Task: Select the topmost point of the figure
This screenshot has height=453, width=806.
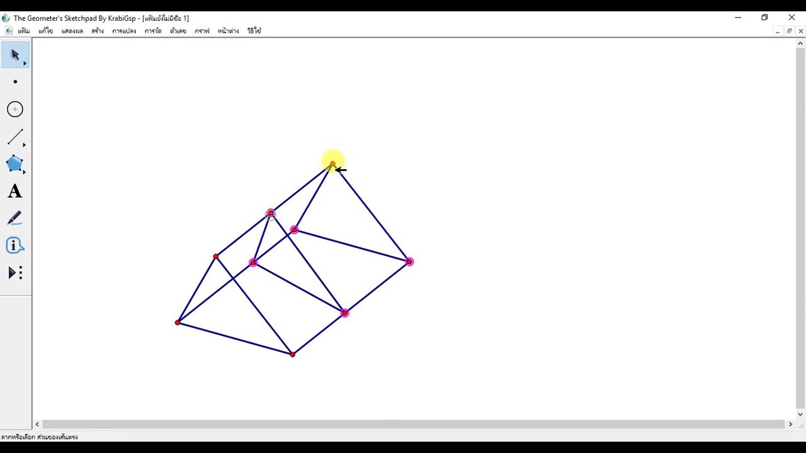Action: 332,164
